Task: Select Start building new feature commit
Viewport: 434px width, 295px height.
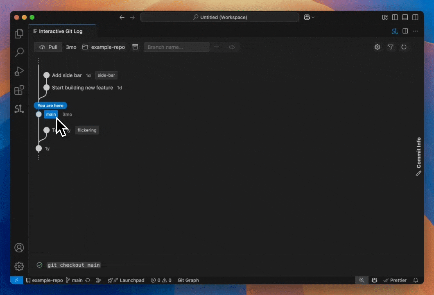Action: [x=82, y=88]
